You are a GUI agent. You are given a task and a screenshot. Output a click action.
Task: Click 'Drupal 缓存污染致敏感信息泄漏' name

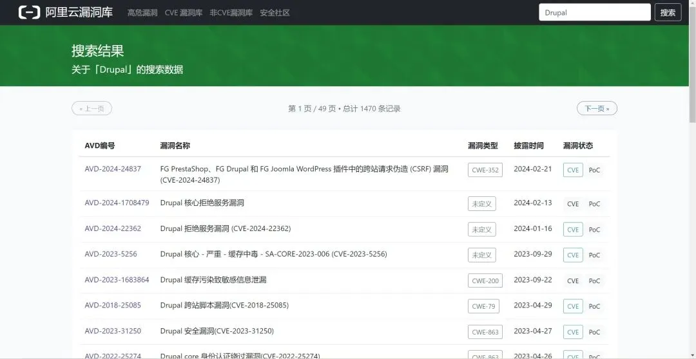click(213, 280)
